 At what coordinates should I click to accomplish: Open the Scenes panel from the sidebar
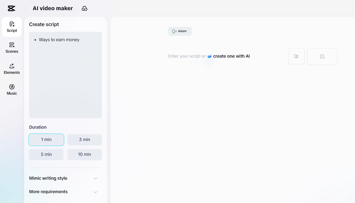tap(12, 48)
